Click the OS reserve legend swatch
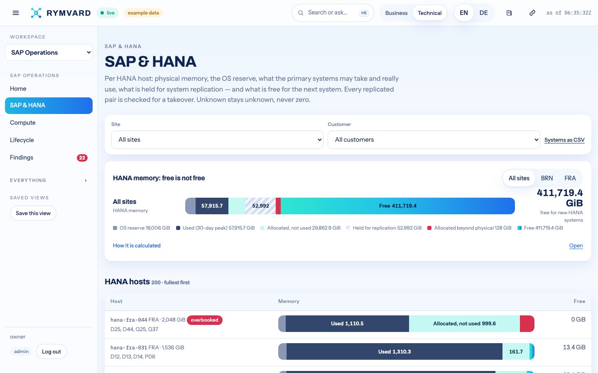Screen dimensions: 598x373 115,228
